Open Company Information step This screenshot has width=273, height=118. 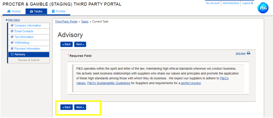(29, 26)
